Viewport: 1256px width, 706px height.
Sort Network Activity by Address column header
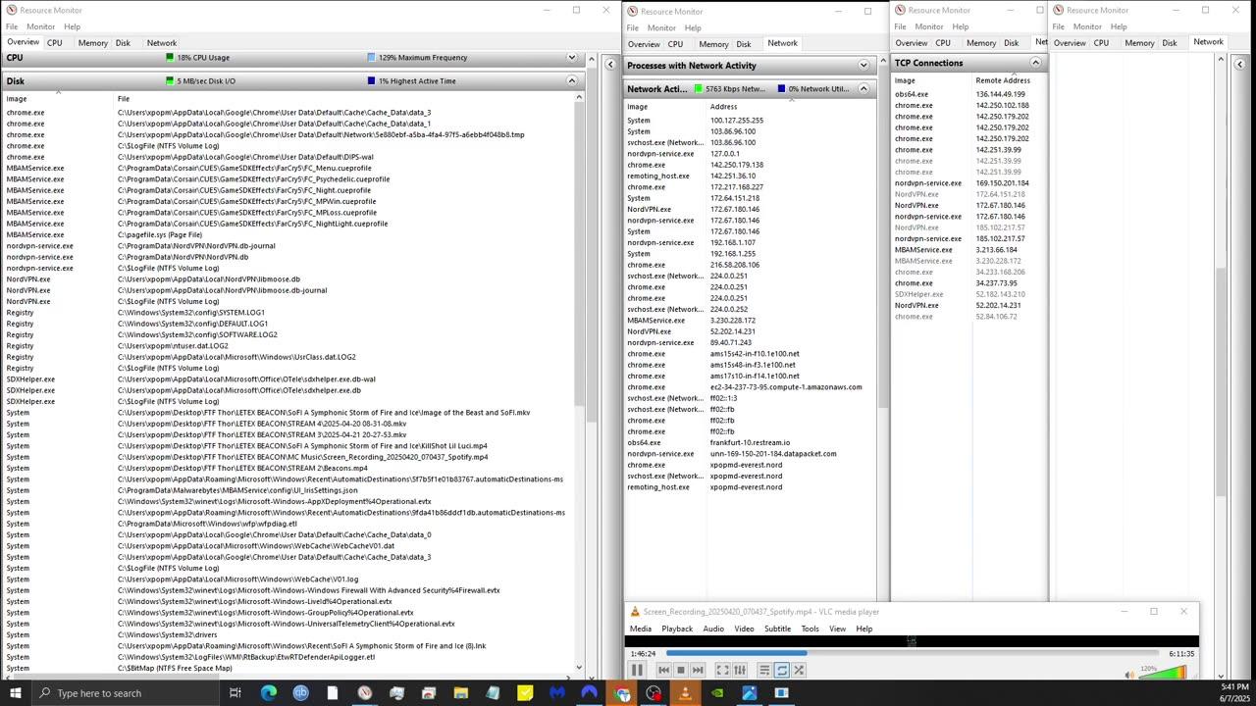click(791, 106)
